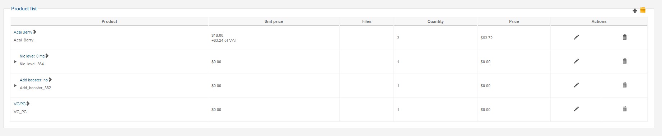This screenshot has height=136, width=662.
Task: Click the yellow box icon beside plus
Action: pos(643,10)
